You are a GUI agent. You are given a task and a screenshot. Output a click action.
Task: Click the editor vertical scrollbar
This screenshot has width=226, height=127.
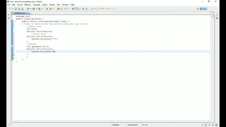tap(211, 67)
